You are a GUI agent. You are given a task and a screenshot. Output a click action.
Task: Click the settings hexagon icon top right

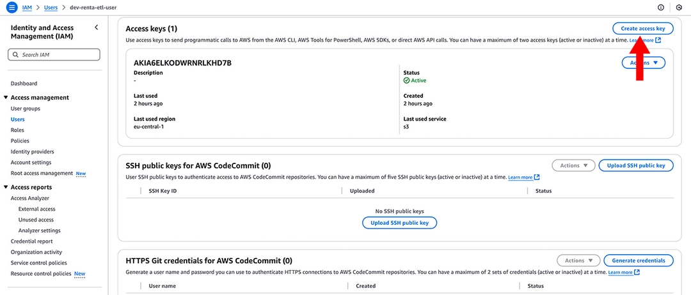click(x=679, y=8)
